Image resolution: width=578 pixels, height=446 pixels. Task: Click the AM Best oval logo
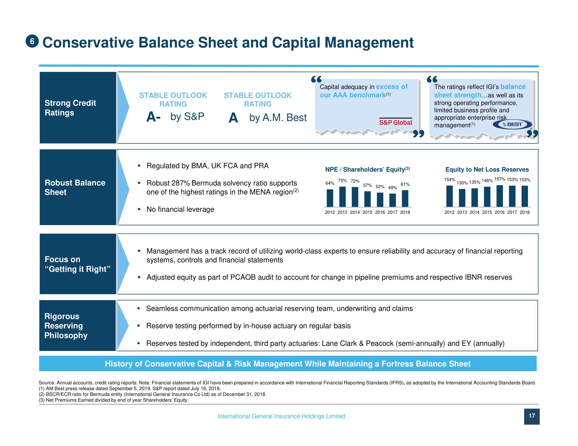tap(513, 124)
